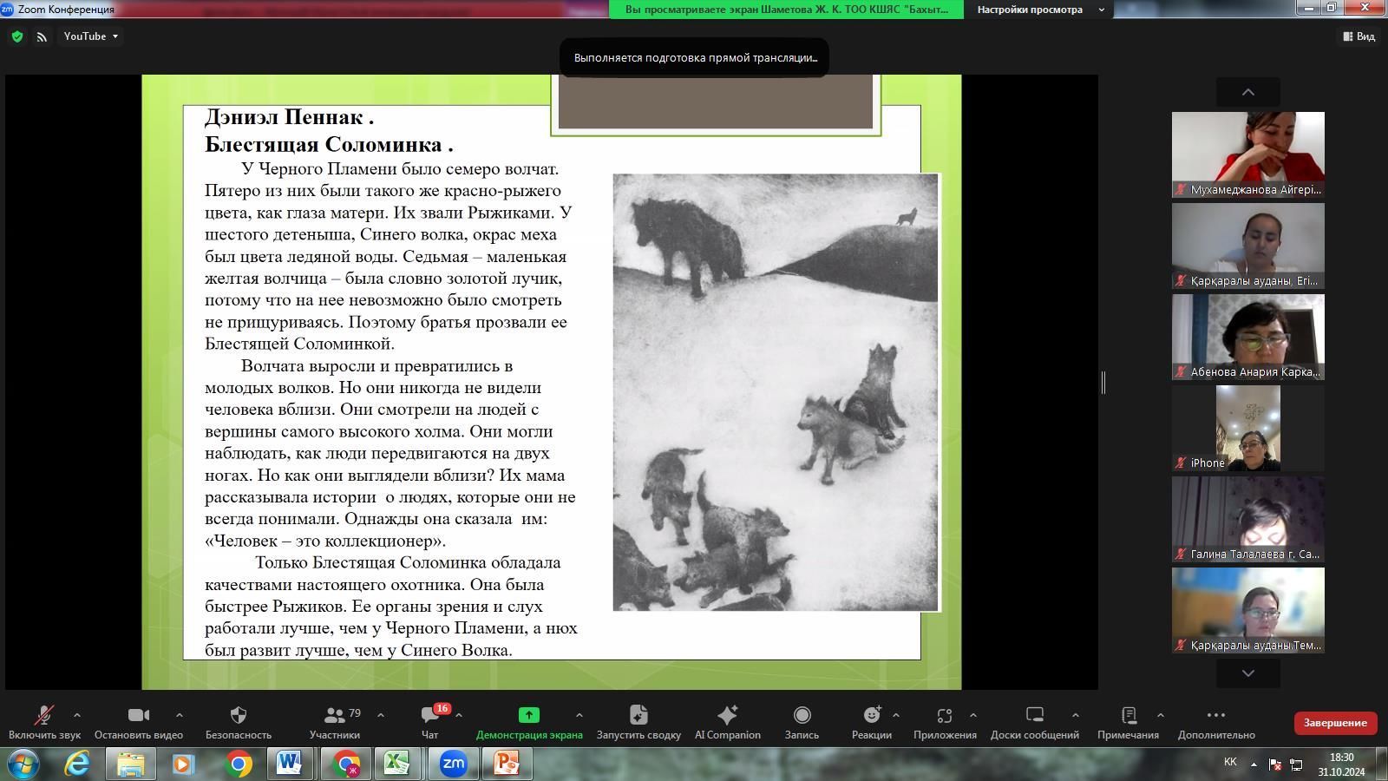Click the Record button icon

tap(802, 715)
